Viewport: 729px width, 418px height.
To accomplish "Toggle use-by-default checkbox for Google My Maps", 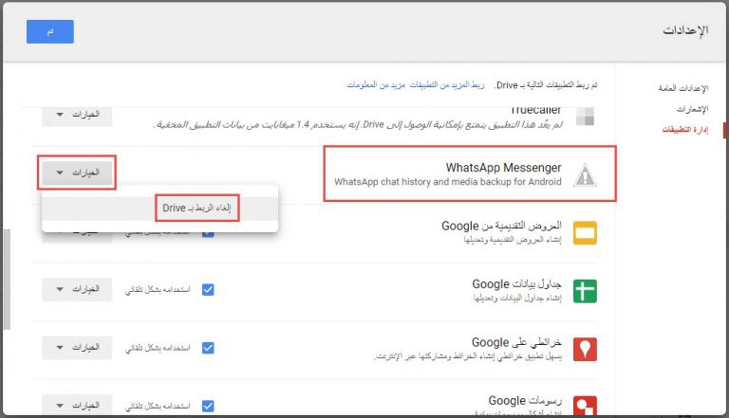I will pos(208,348).
